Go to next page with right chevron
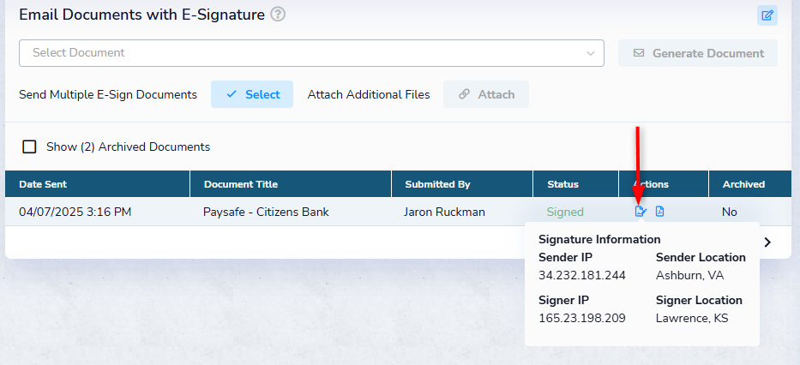This screenshot has height=365, width=800. click(x=767, y=242)
